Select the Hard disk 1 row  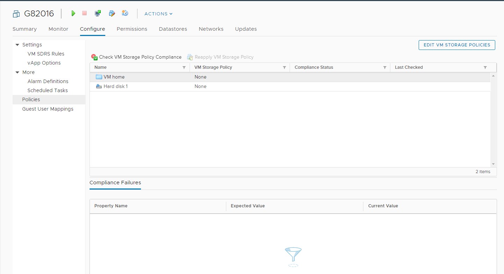pyautogui.click(x=116, y=86)
